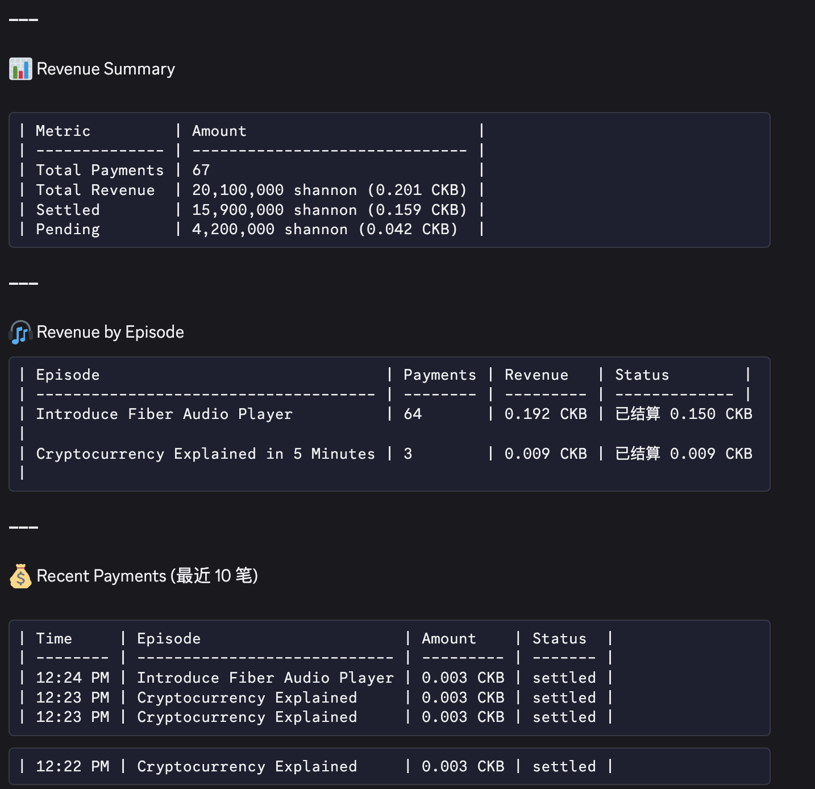
Task: Click the 已结算 0.009 CKB status cell
Action: (683, 454)
